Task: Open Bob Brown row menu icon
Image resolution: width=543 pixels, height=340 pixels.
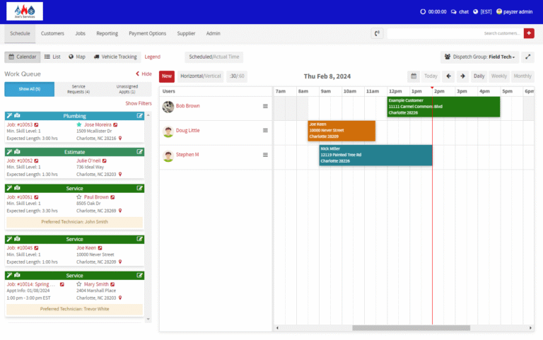Action: 265,106
